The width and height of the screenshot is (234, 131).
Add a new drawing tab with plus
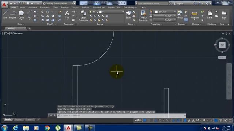pos(29,28)
